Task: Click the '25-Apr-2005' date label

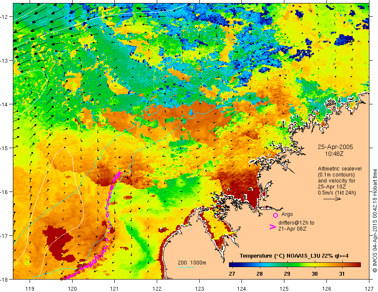Action: (x=335, y=147)
